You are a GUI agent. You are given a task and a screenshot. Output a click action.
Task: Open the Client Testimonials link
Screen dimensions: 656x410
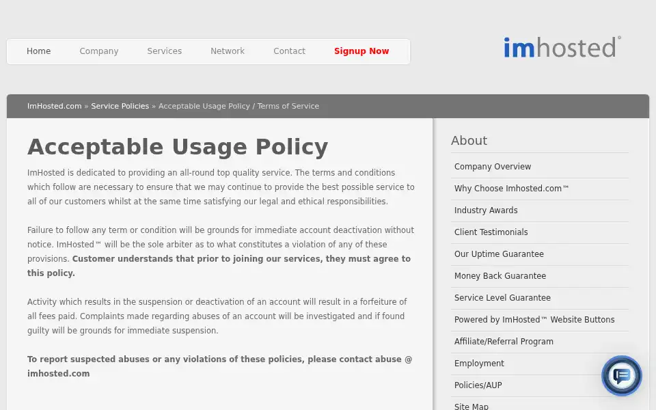coord(491,232)
